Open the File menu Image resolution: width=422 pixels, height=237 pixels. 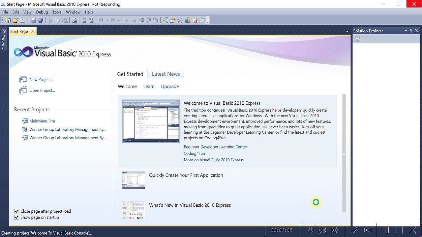(x=5, y=12)
